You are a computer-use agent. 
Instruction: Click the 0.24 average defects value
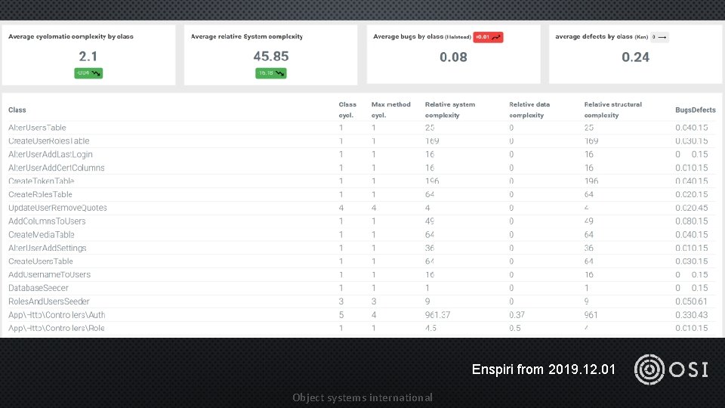point(635,57)
